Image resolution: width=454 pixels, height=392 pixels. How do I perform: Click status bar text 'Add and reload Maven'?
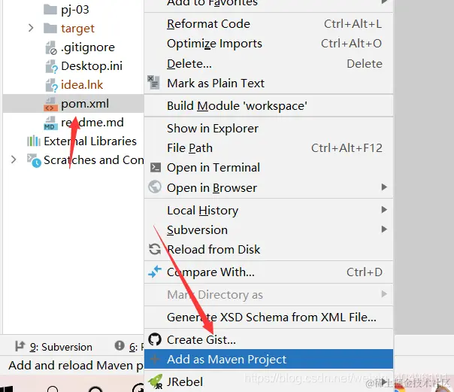pos(76,366)
